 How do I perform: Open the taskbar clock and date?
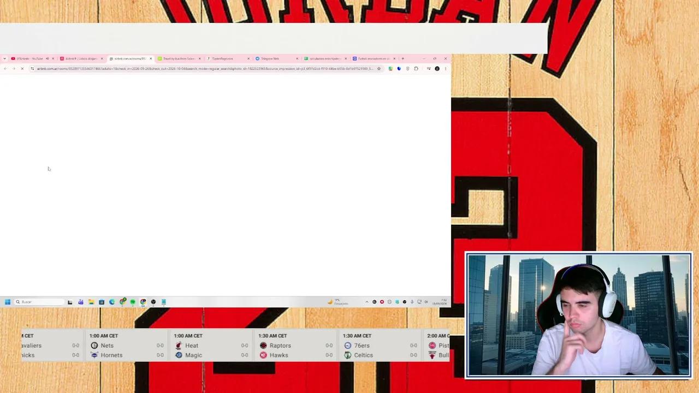440,302
